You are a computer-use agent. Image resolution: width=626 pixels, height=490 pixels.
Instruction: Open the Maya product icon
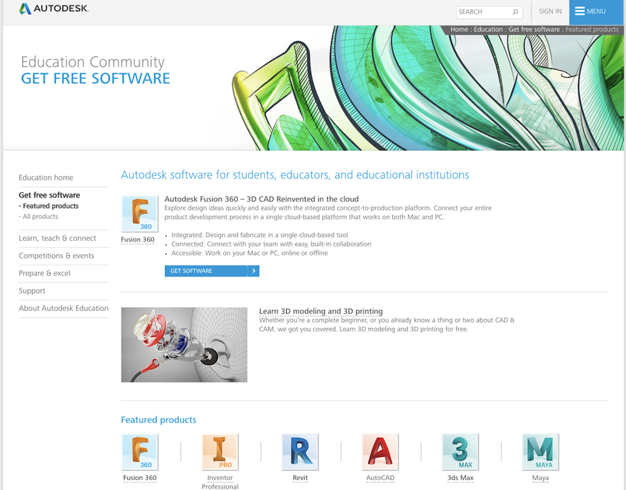coord(541,452)
